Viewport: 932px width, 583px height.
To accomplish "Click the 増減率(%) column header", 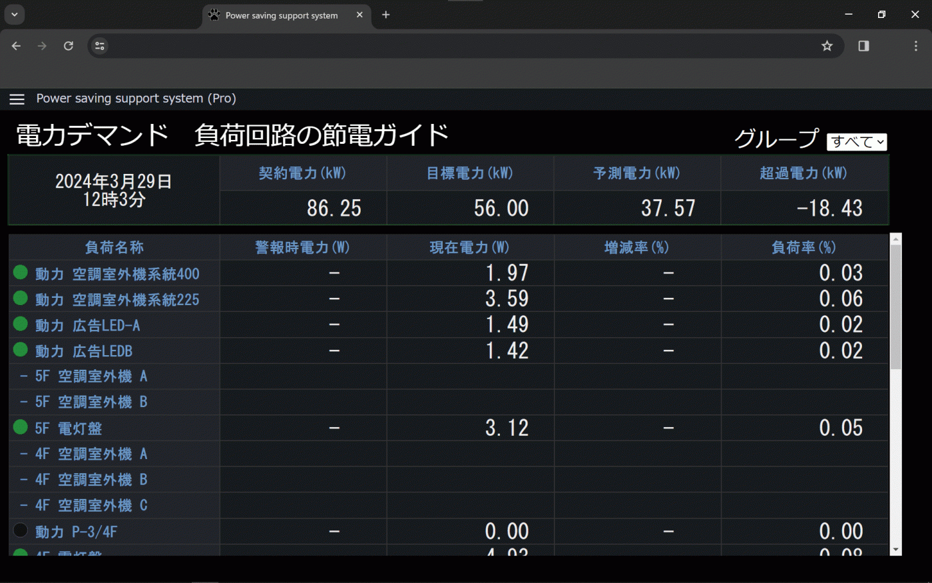I will 637,247.
